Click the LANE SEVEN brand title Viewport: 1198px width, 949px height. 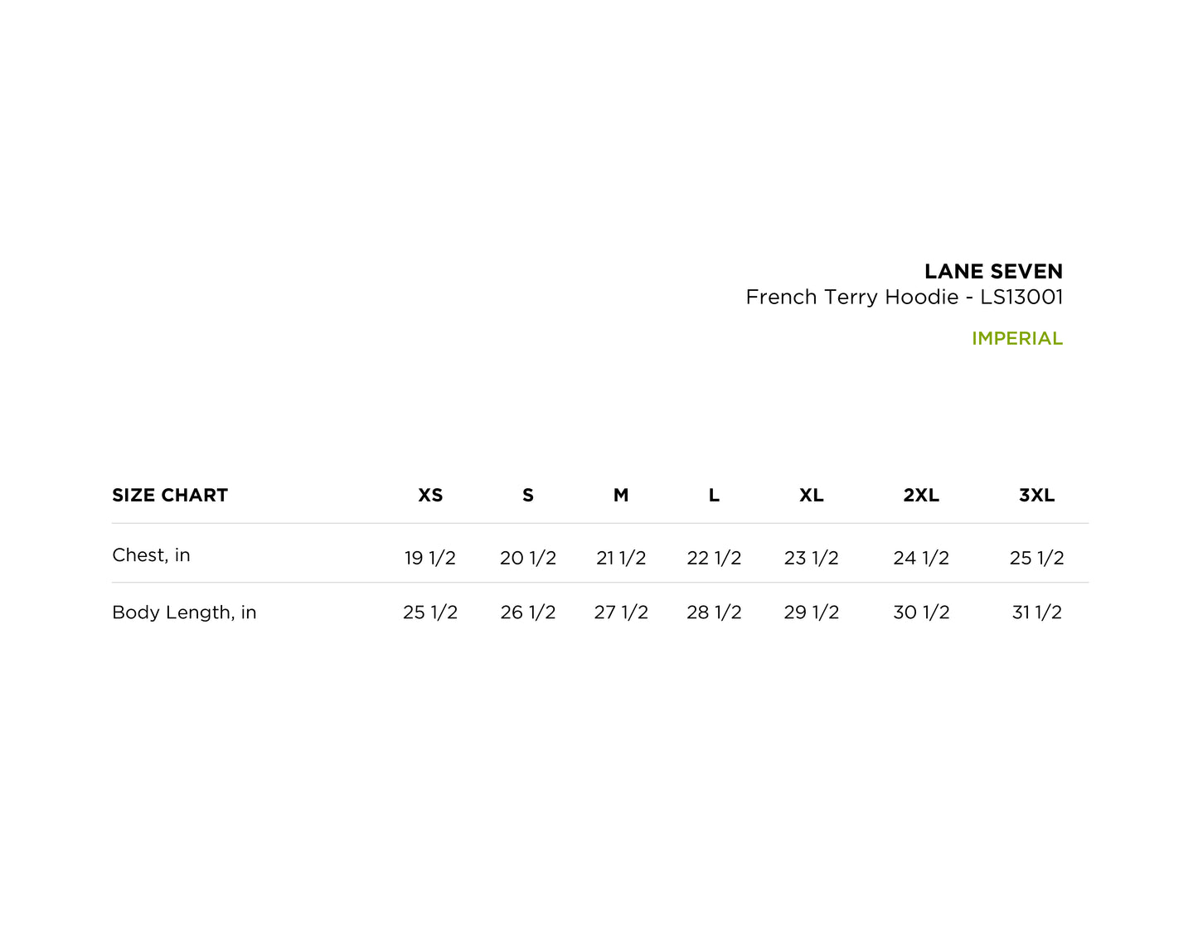993,271
